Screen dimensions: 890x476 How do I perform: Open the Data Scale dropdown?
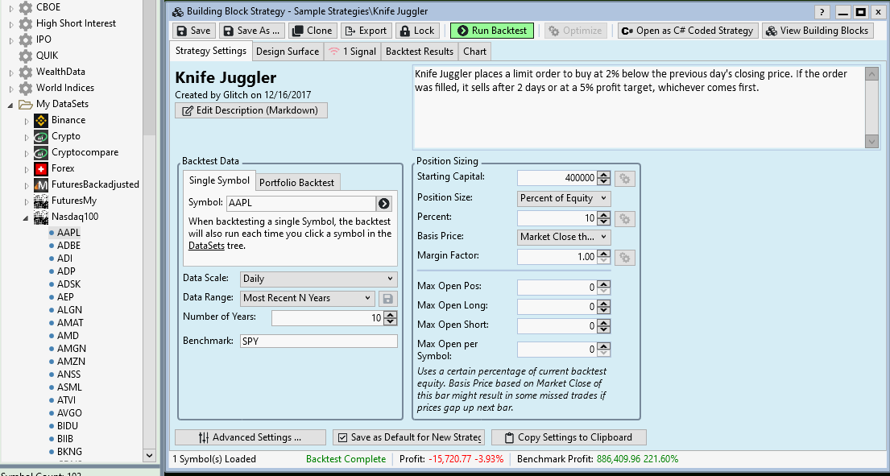(319, 279)
